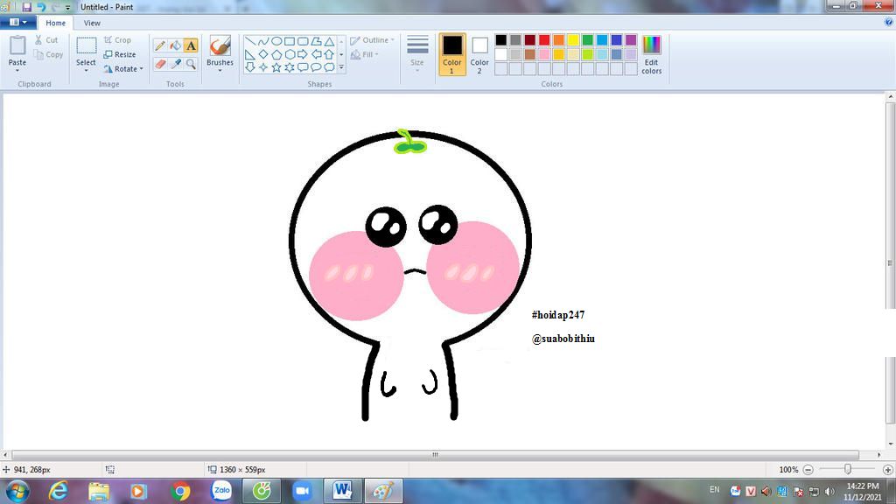Select the Text tool

[x=191, y=45]
